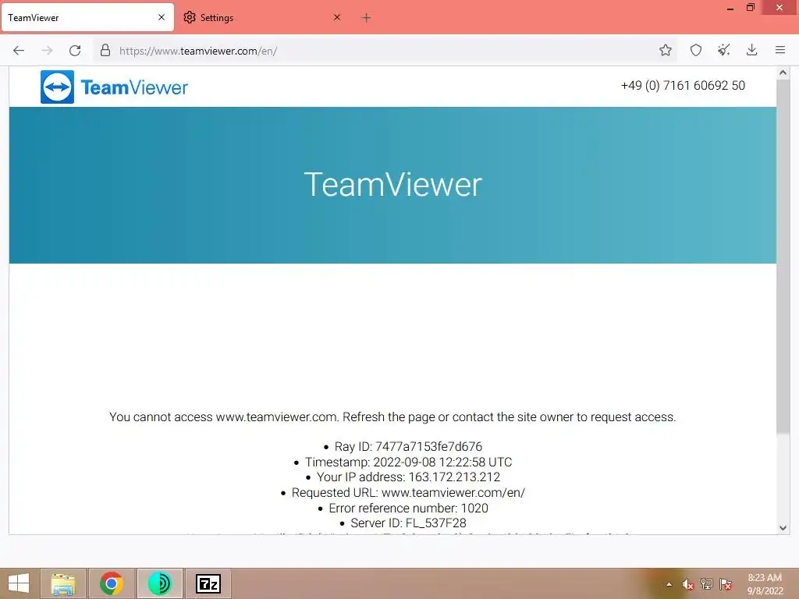Screen dimensions: 799x599
Task: Click the Server ID FL_537F28 line
Action: [408, 523]
